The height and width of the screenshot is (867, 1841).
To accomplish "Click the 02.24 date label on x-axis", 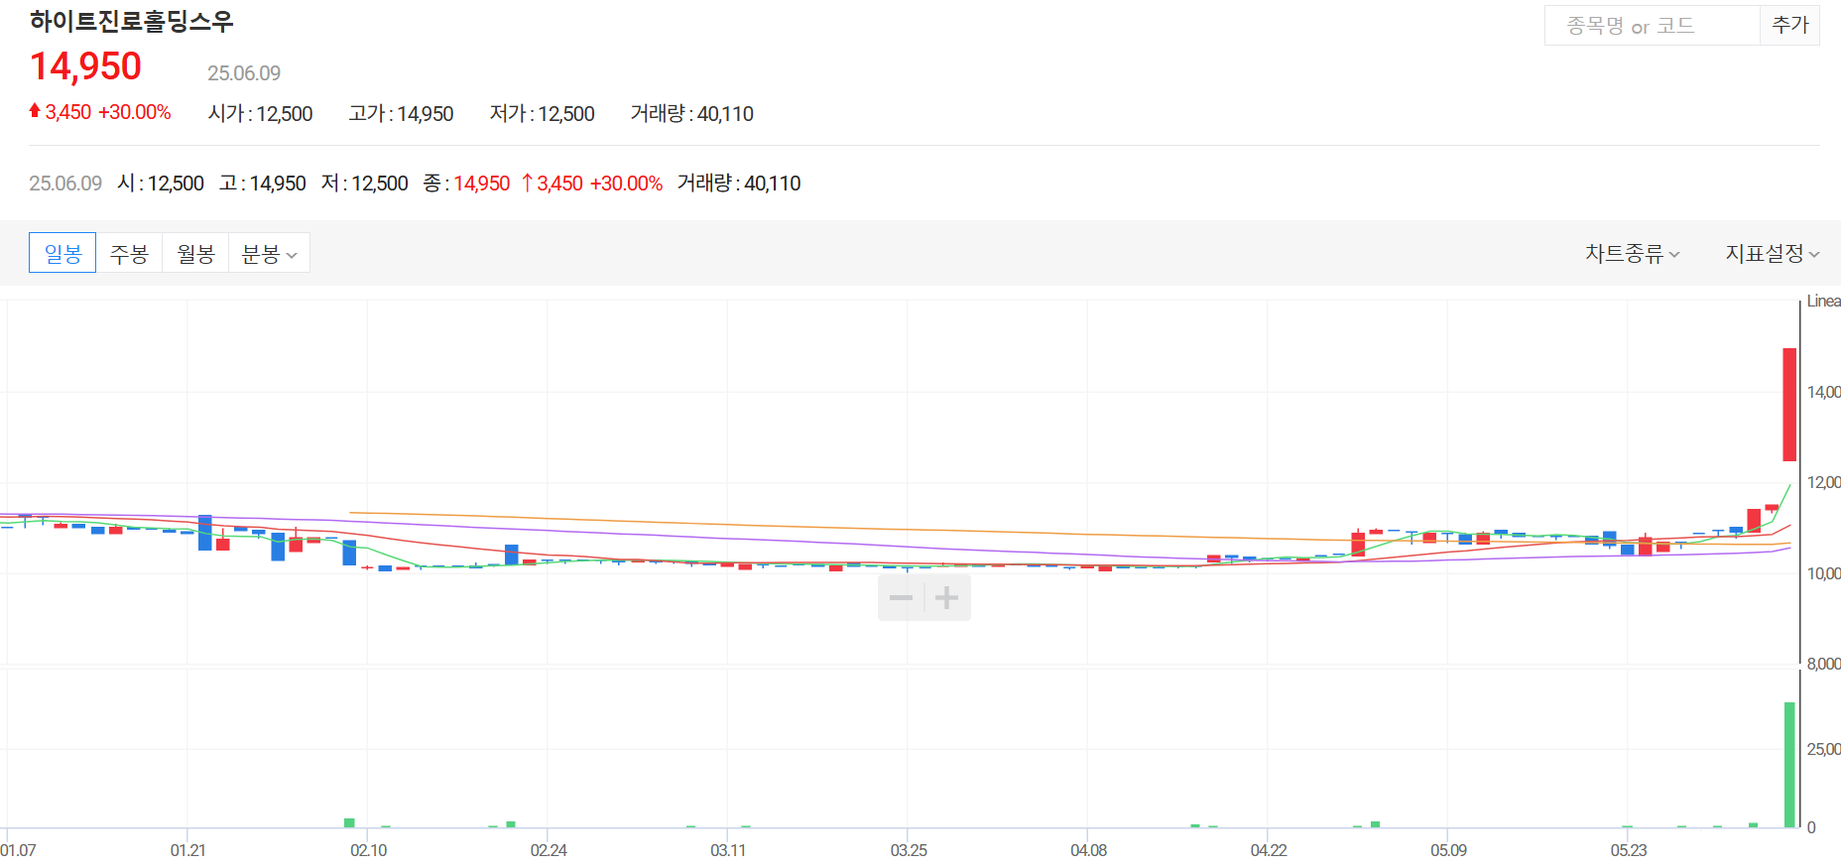I will click(549, 850).
